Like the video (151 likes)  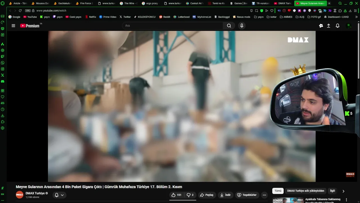click(x=176, y=195)
